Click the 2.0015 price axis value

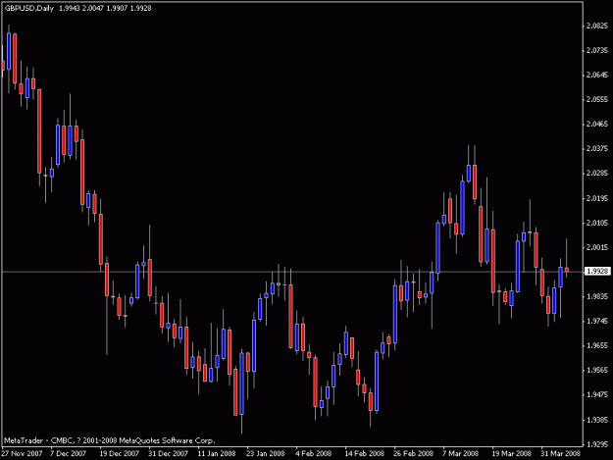pos(597,247)
